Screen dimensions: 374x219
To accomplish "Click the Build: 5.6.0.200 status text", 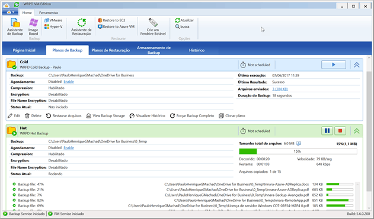I will coord(359,214).
